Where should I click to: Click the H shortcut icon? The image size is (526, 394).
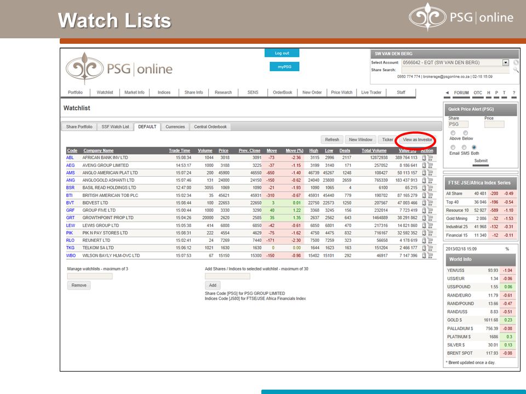489,93
